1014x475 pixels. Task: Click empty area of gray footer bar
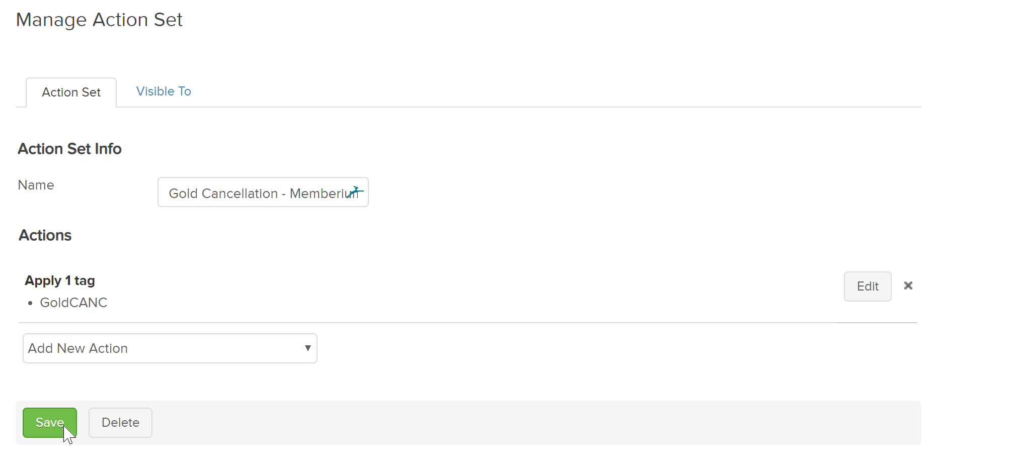click(503, 423)
